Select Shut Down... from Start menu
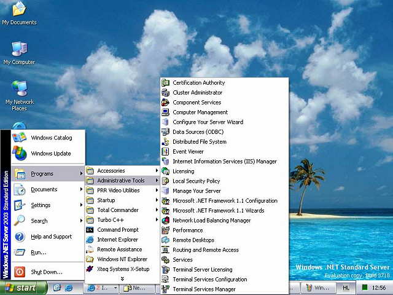This screenshot has height=295, width=393. point(48,272)
